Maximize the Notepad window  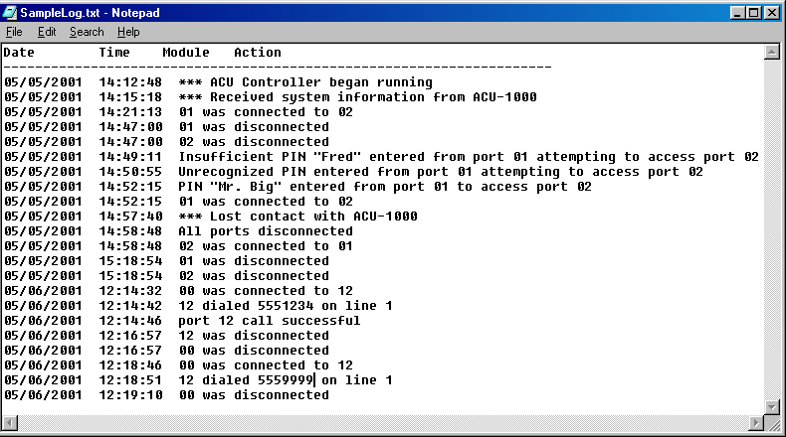point(753,13)
